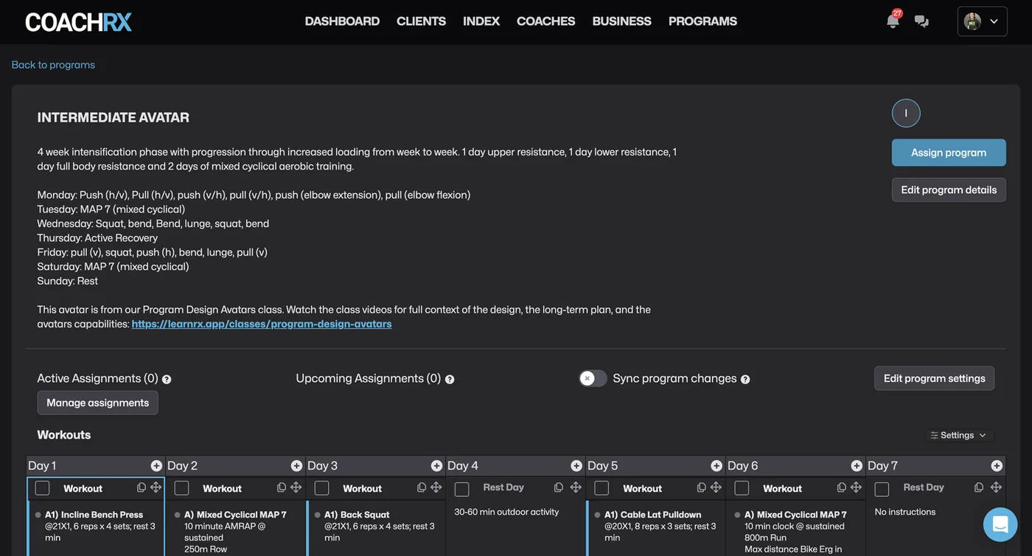
Task: Check the Day 7 Rest Day checkbox
Action: tap(882, 489)
